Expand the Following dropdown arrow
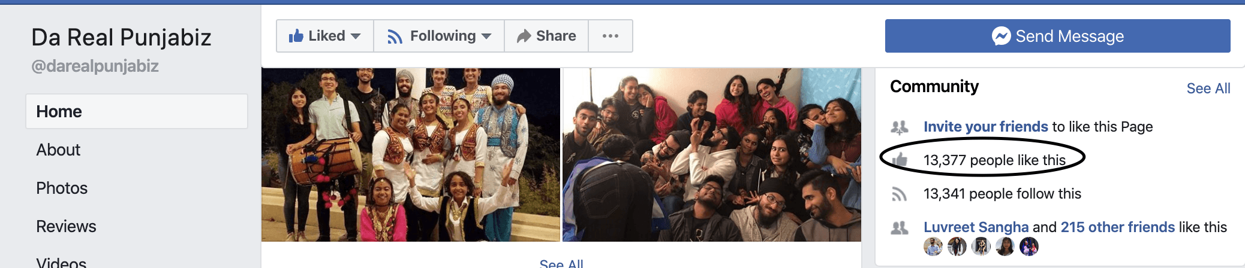The width and height of the screenshot is (1245, 268). pos(486,36)
